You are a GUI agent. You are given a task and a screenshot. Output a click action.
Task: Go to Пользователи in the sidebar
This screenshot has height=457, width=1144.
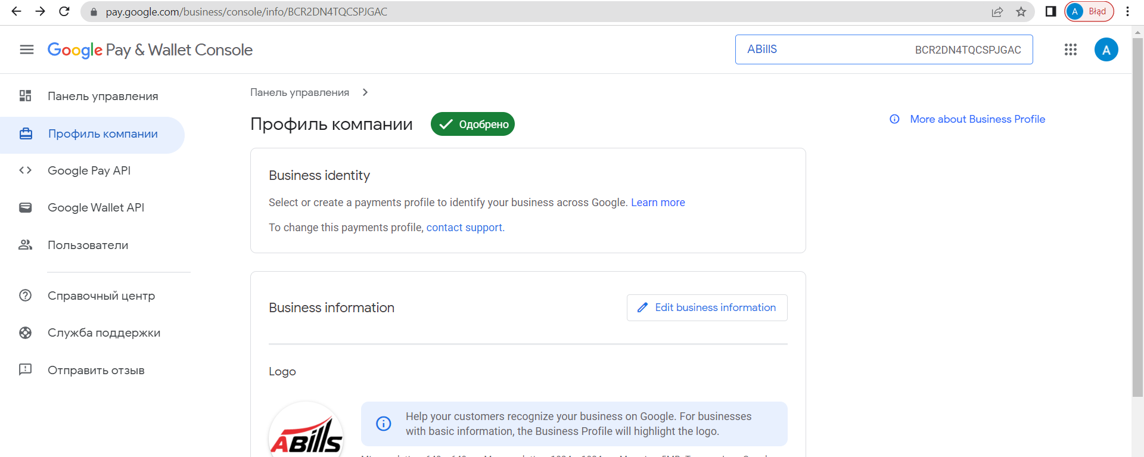pos(88,245)
